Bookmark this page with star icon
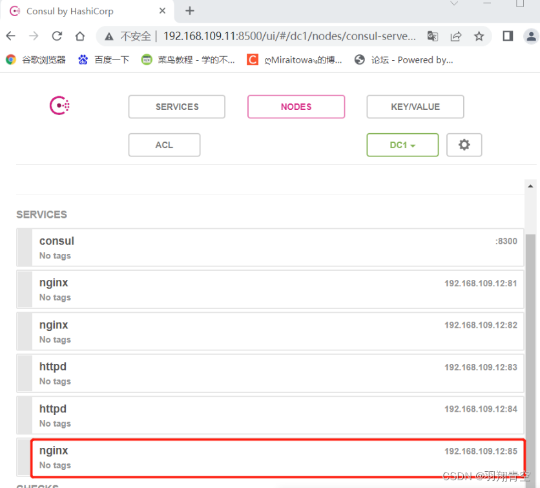This screenshot has width=540, height=488. 479,36
